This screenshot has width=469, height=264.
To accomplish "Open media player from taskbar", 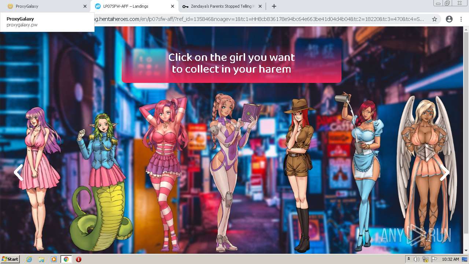I will (x=54, y=259).
